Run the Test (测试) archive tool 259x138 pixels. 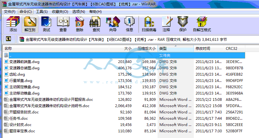(x=46, y=24)
